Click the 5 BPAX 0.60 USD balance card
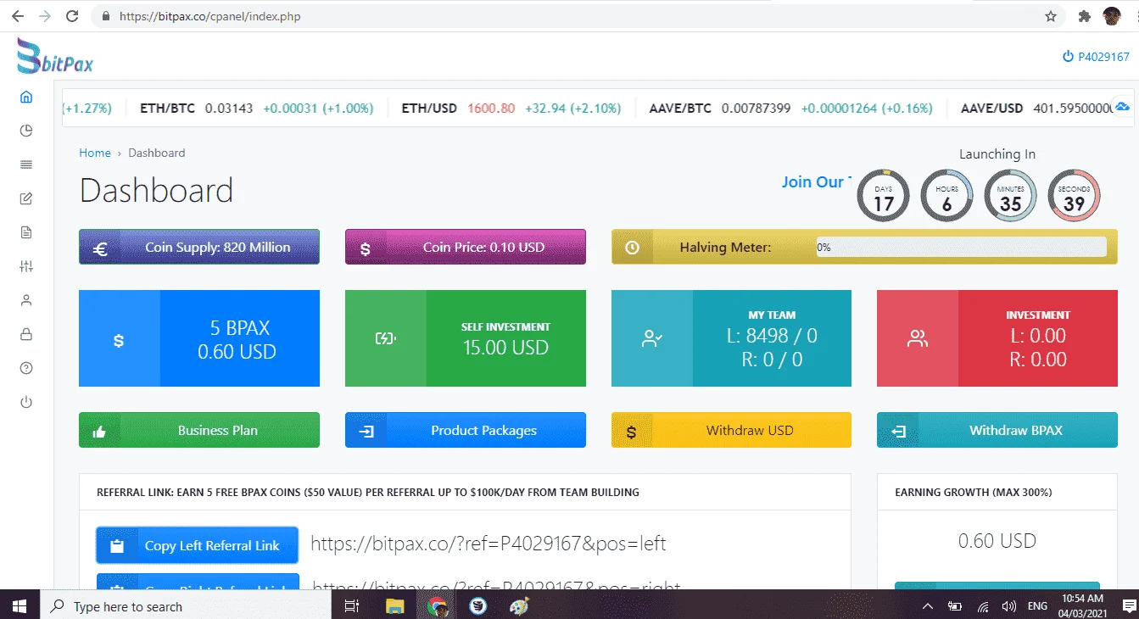This screenshot has height=619, width=1139. tap(199, 338)
